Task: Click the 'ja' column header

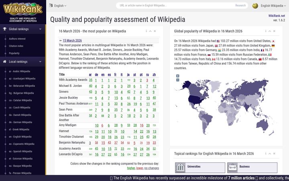Action: tap(128, 75)
